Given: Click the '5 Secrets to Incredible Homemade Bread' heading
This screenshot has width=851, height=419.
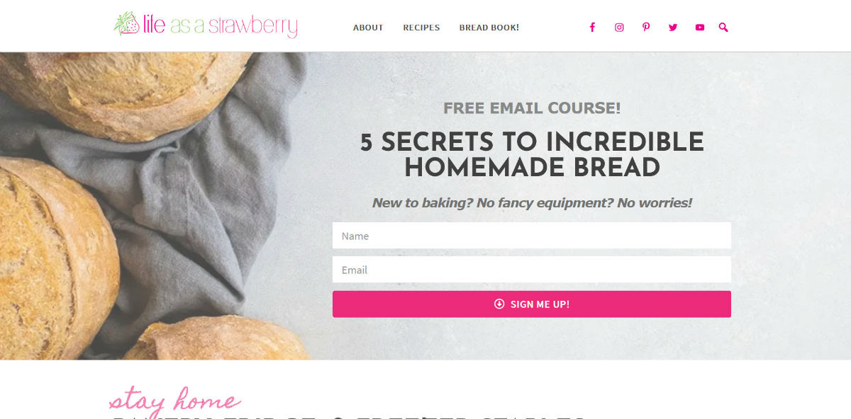Looking at the screenshot, I should point(532,155).
